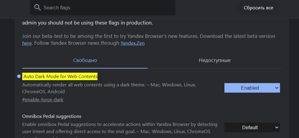Click the arrow on the Enabled dropdown
The width and height of the screenshot is (299, 138).
[277, 88]
